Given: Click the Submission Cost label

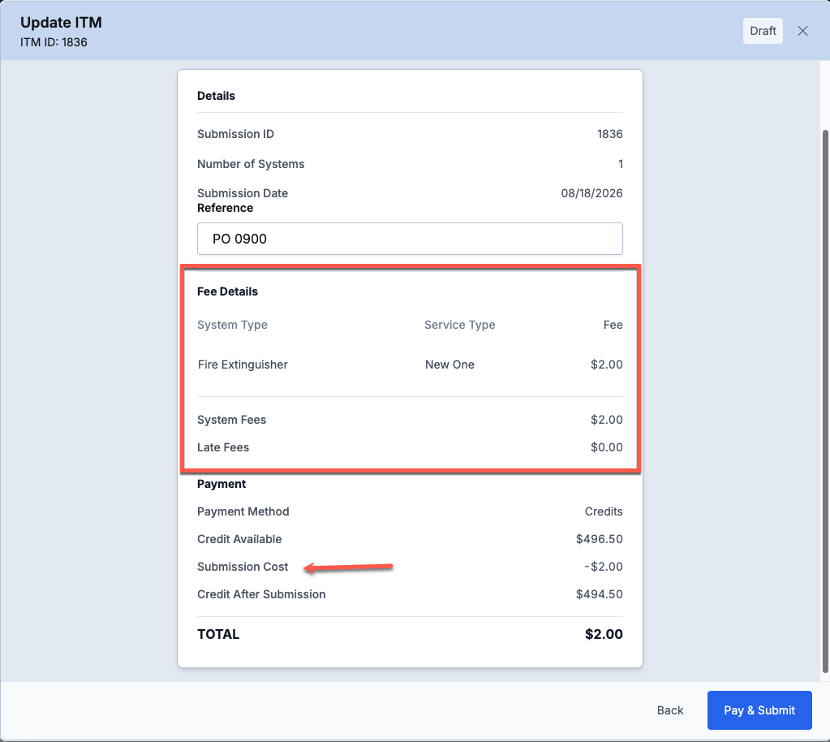Looking at the screenshot, I should (x=243, y=567).
